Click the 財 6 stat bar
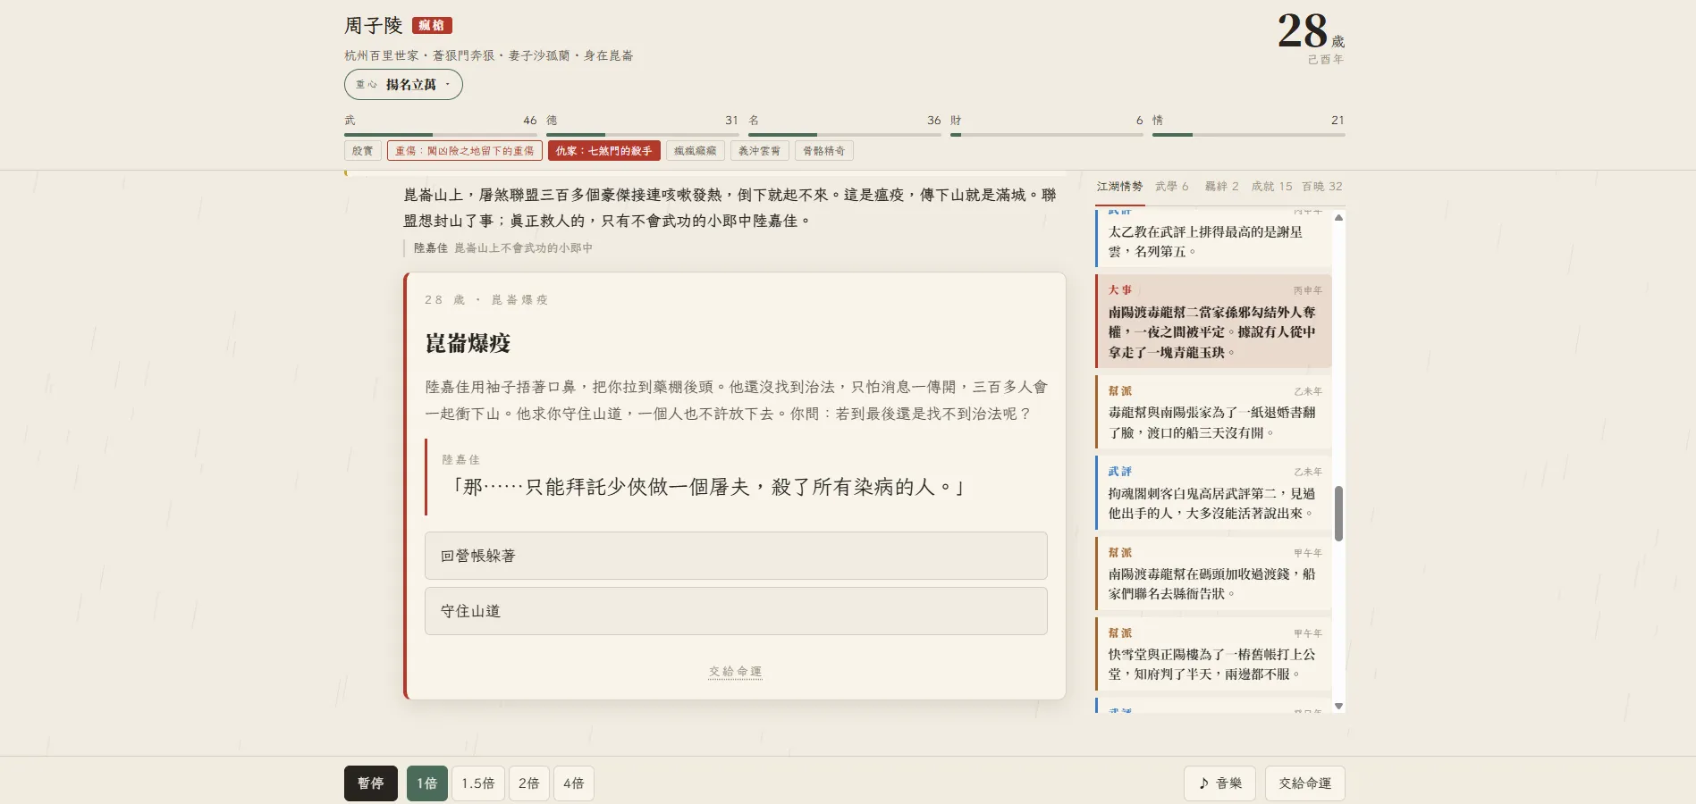Screen dimensions: 1696x804 click(x=1047, y=125)
